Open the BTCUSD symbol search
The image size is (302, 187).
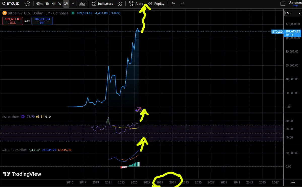pos(11,4)
